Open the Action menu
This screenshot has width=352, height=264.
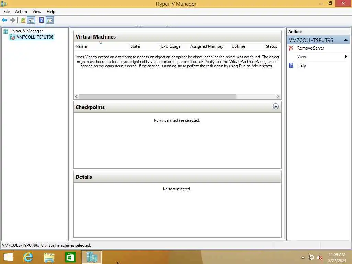tap(21, 12)
